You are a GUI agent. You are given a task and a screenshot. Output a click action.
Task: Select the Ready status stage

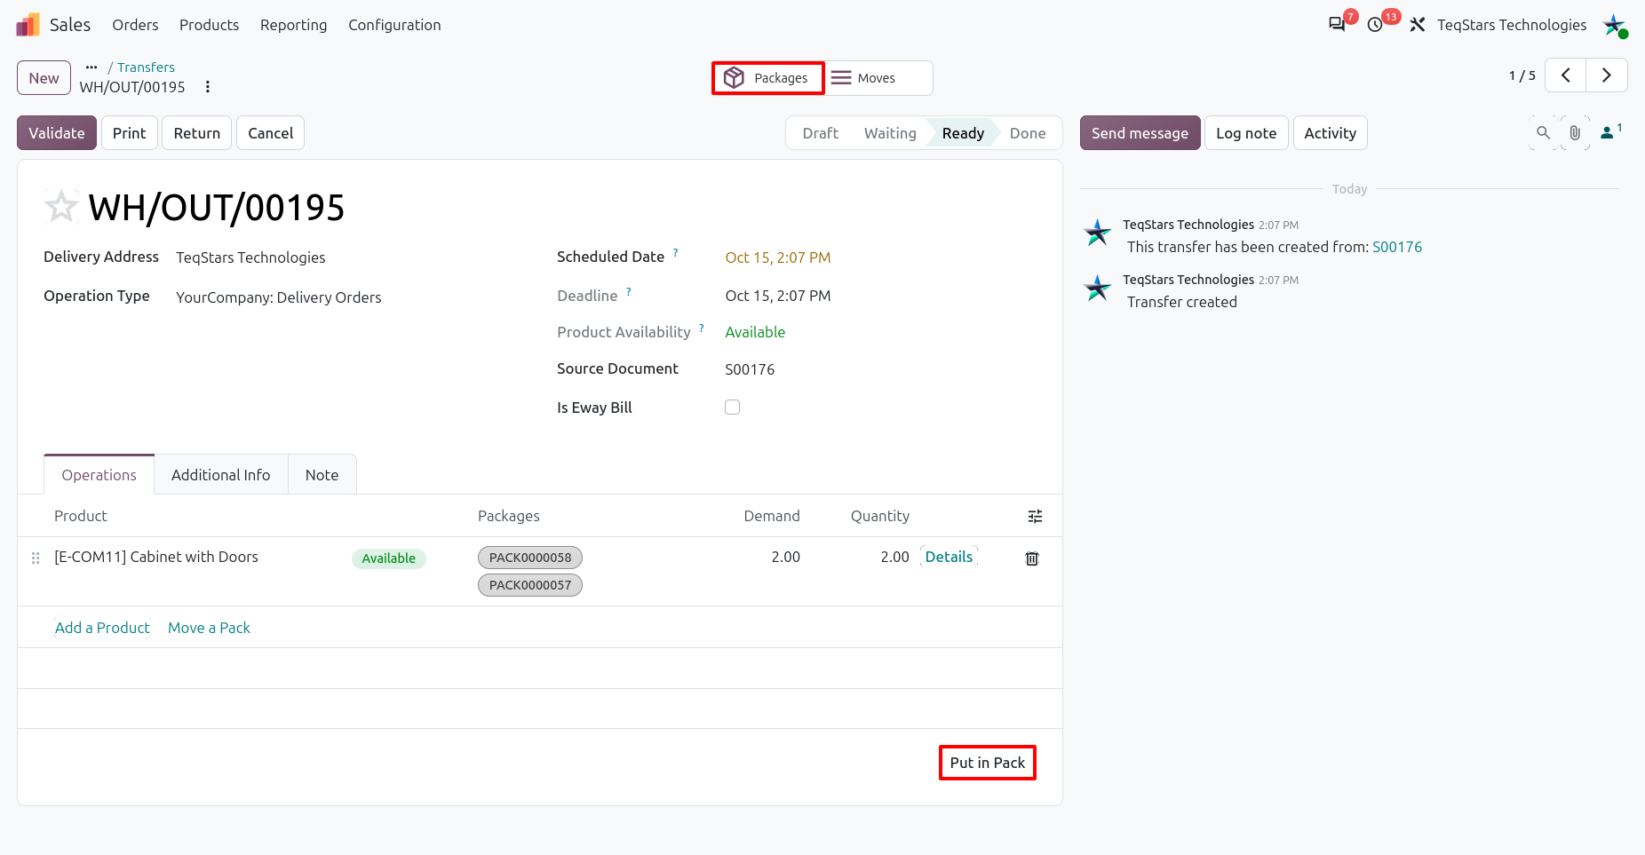point(963,133)
